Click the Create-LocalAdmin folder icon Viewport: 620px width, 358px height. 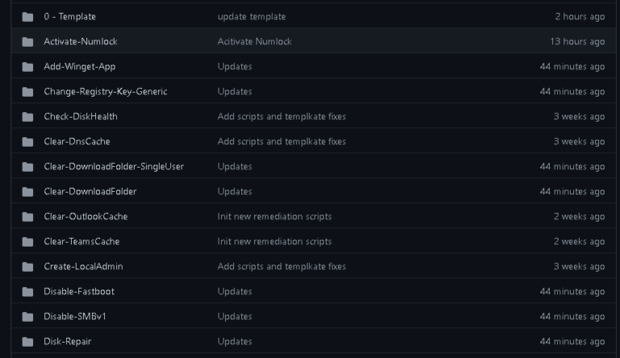tap(27, 267)
